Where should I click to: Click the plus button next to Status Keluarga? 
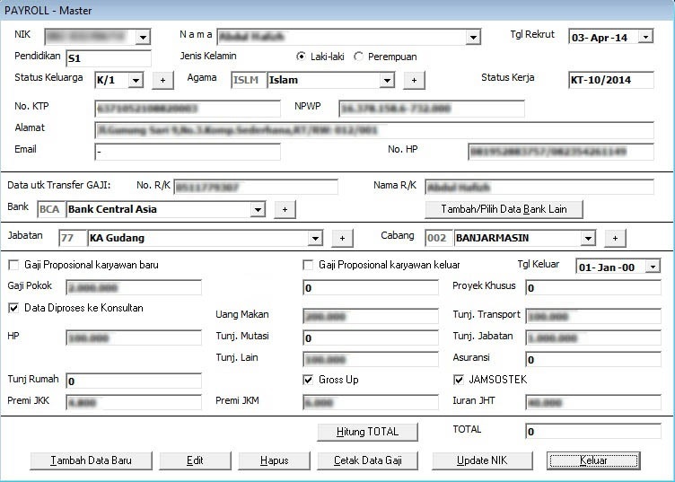coord(162,81)
